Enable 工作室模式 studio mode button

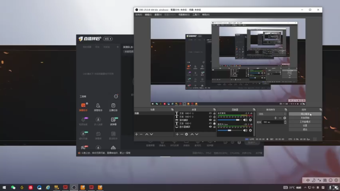click(x=305, y=122)
